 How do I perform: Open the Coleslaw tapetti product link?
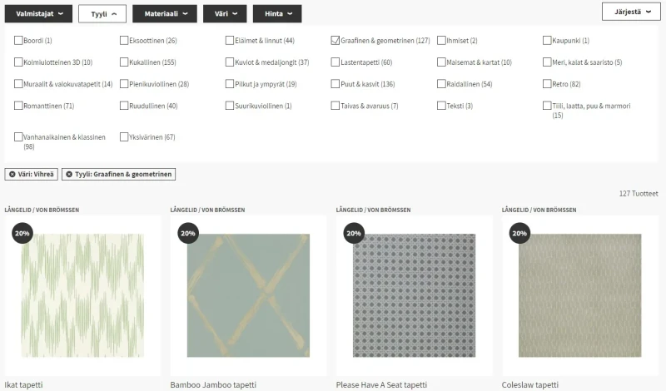(530, 385)
